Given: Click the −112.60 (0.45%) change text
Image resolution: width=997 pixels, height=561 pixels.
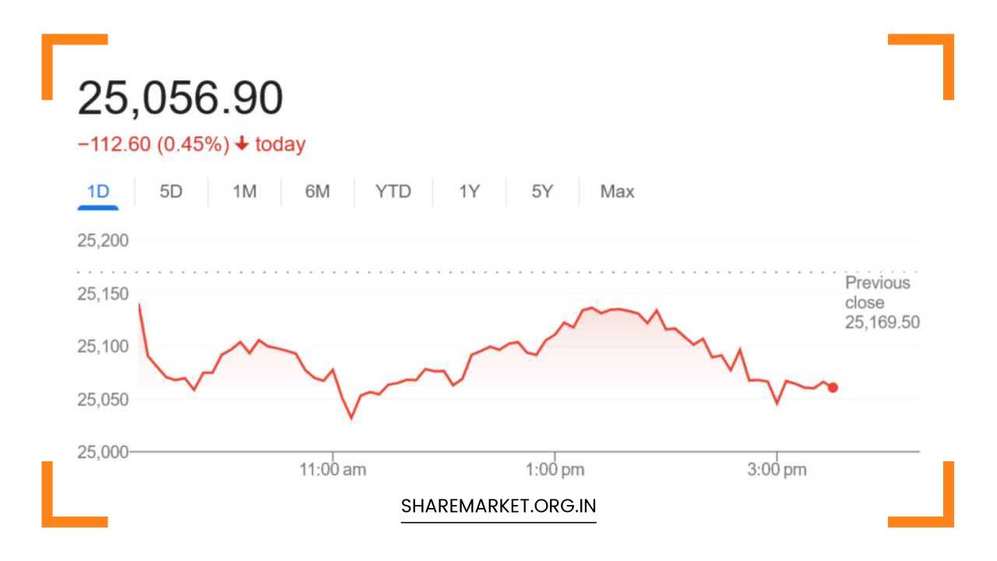Looking at the screenshot, I should point(153,144).
